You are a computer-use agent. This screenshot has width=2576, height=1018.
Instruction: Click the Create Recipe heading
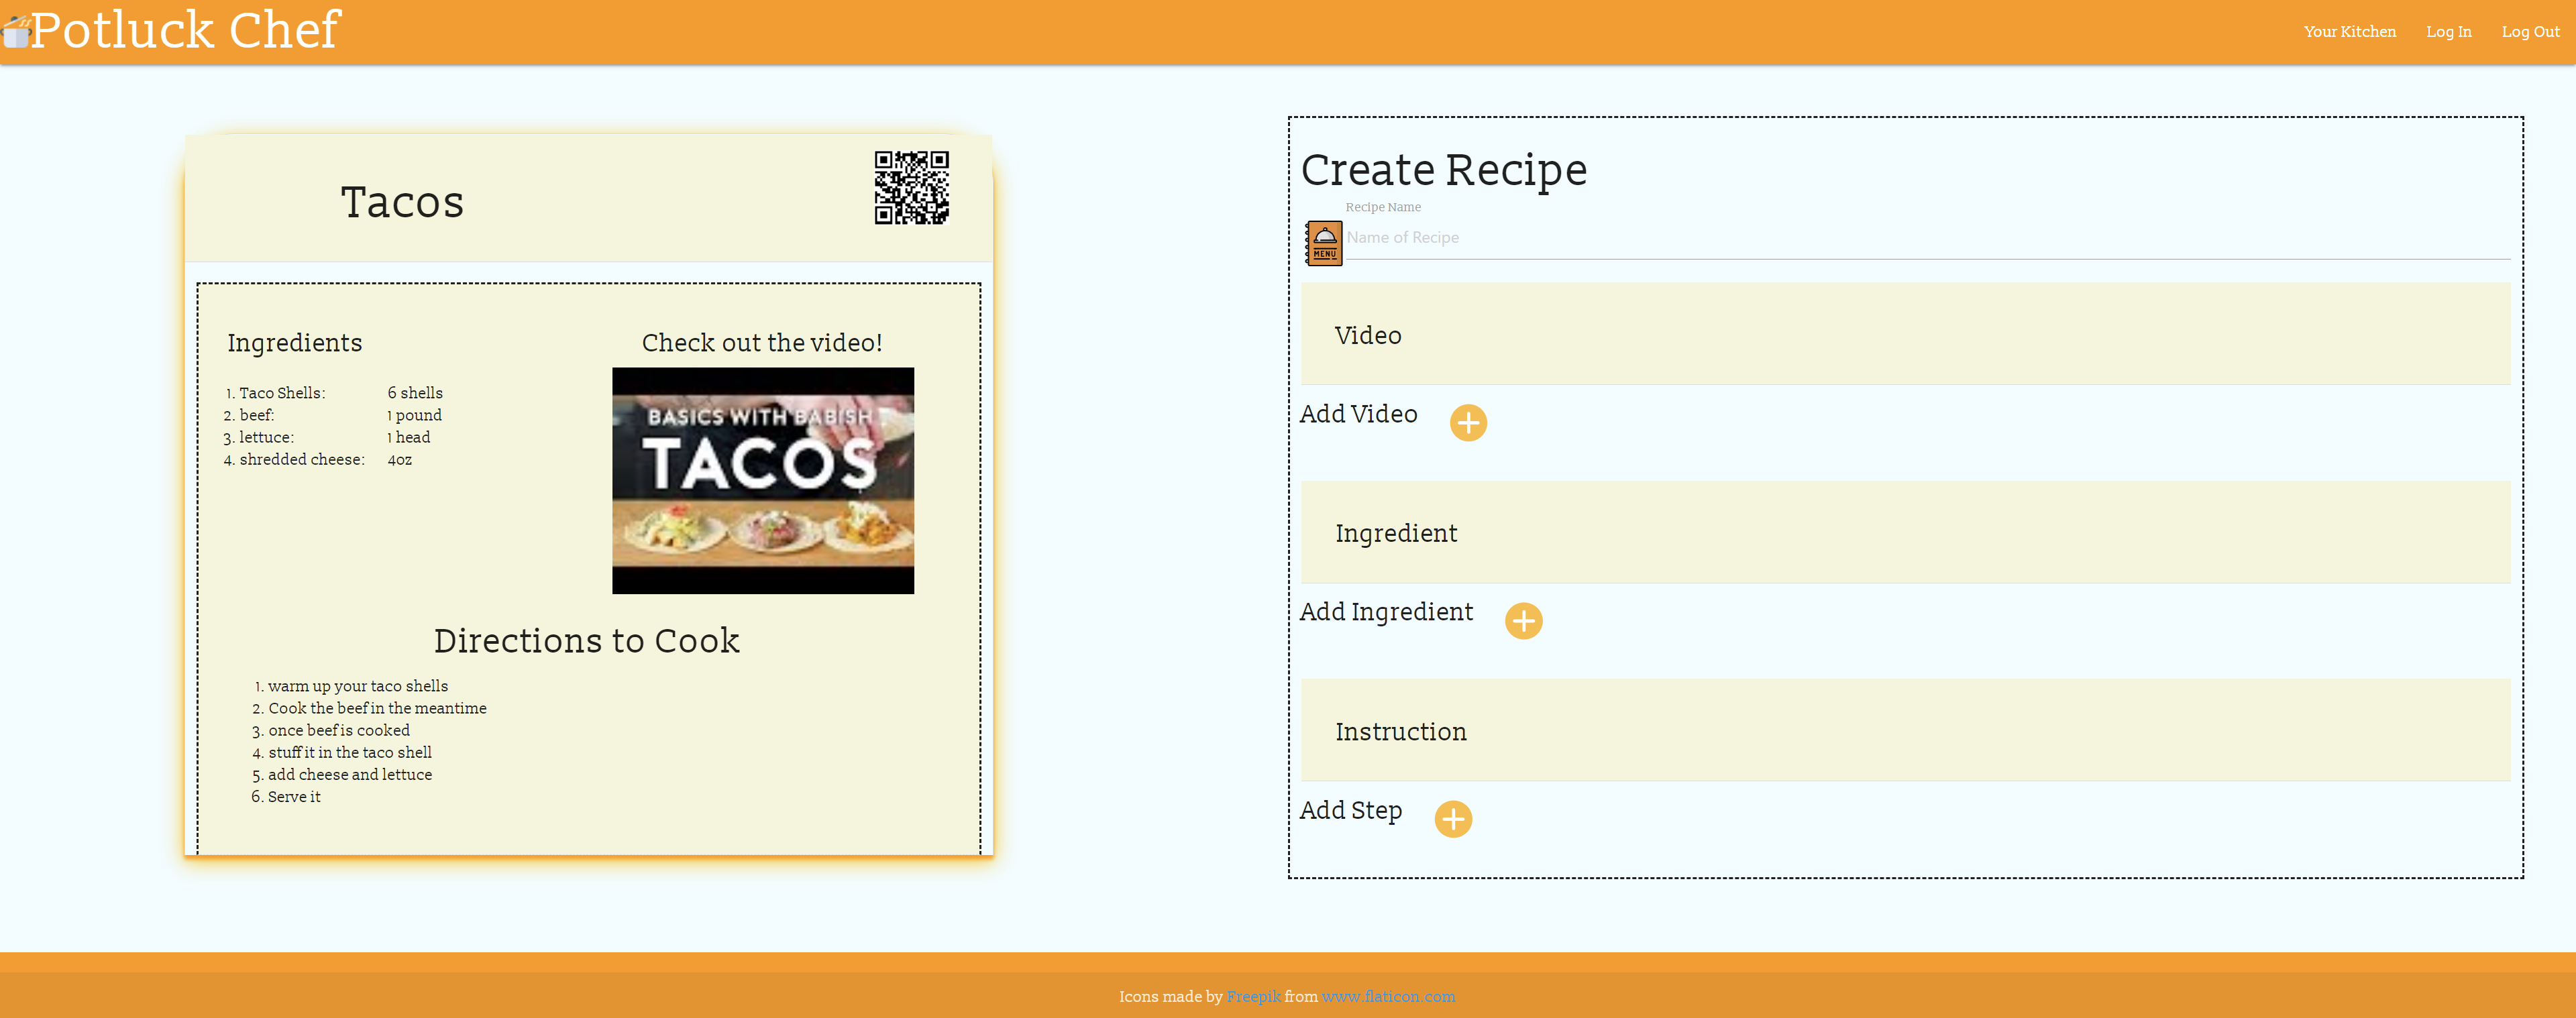click(x=1443, y=170)
